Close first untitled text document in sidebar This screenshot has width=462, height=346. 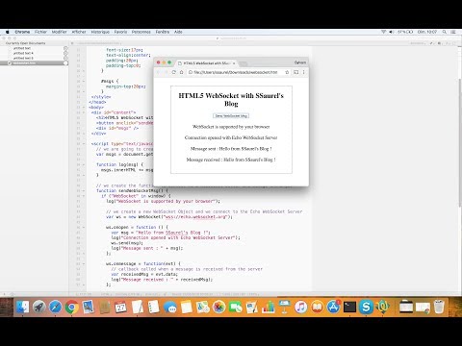[65, 48]
